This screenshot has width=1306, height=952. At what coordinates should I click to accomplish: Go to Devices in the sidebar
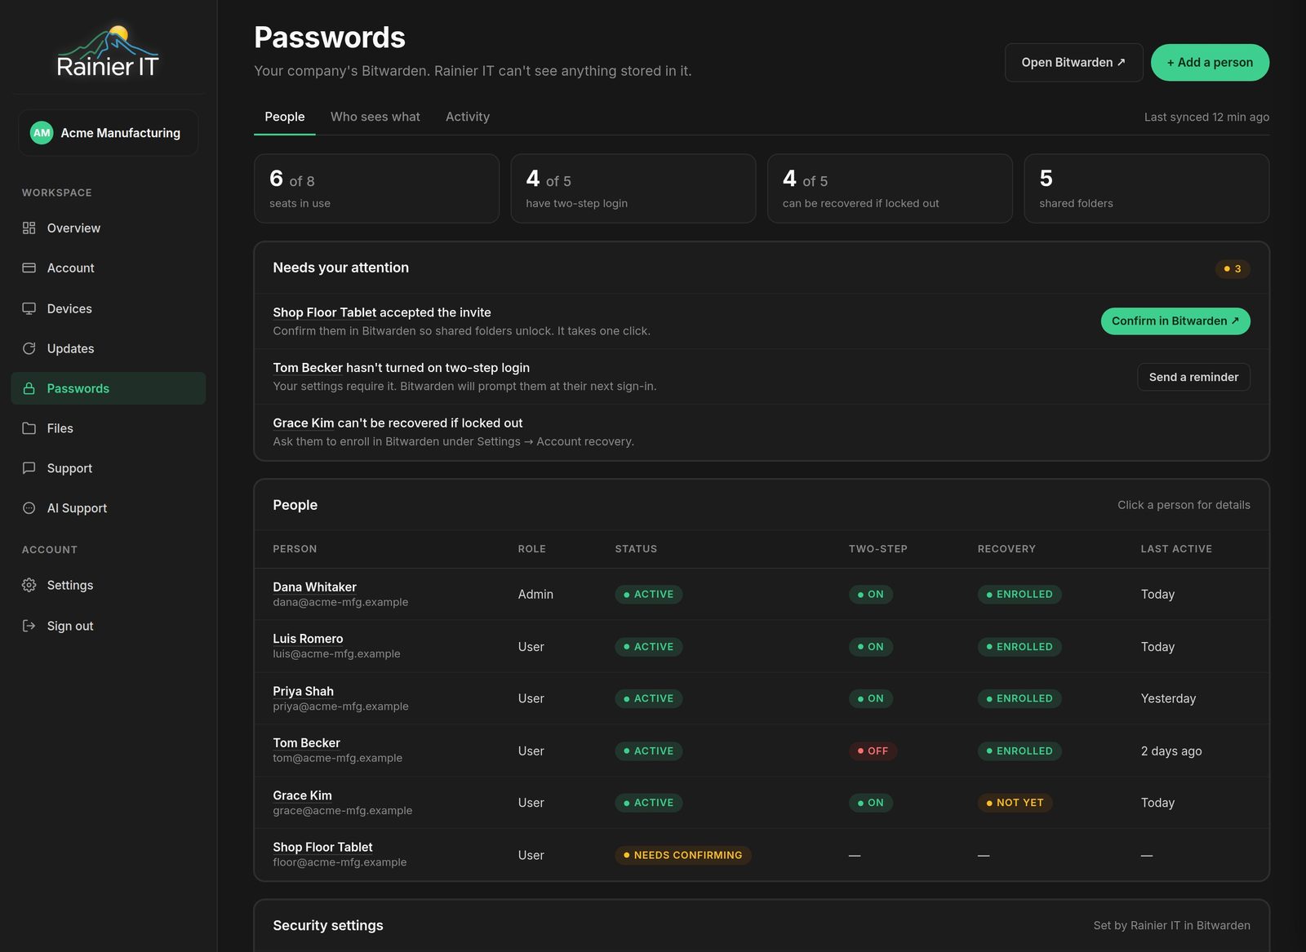pos(109,308)
